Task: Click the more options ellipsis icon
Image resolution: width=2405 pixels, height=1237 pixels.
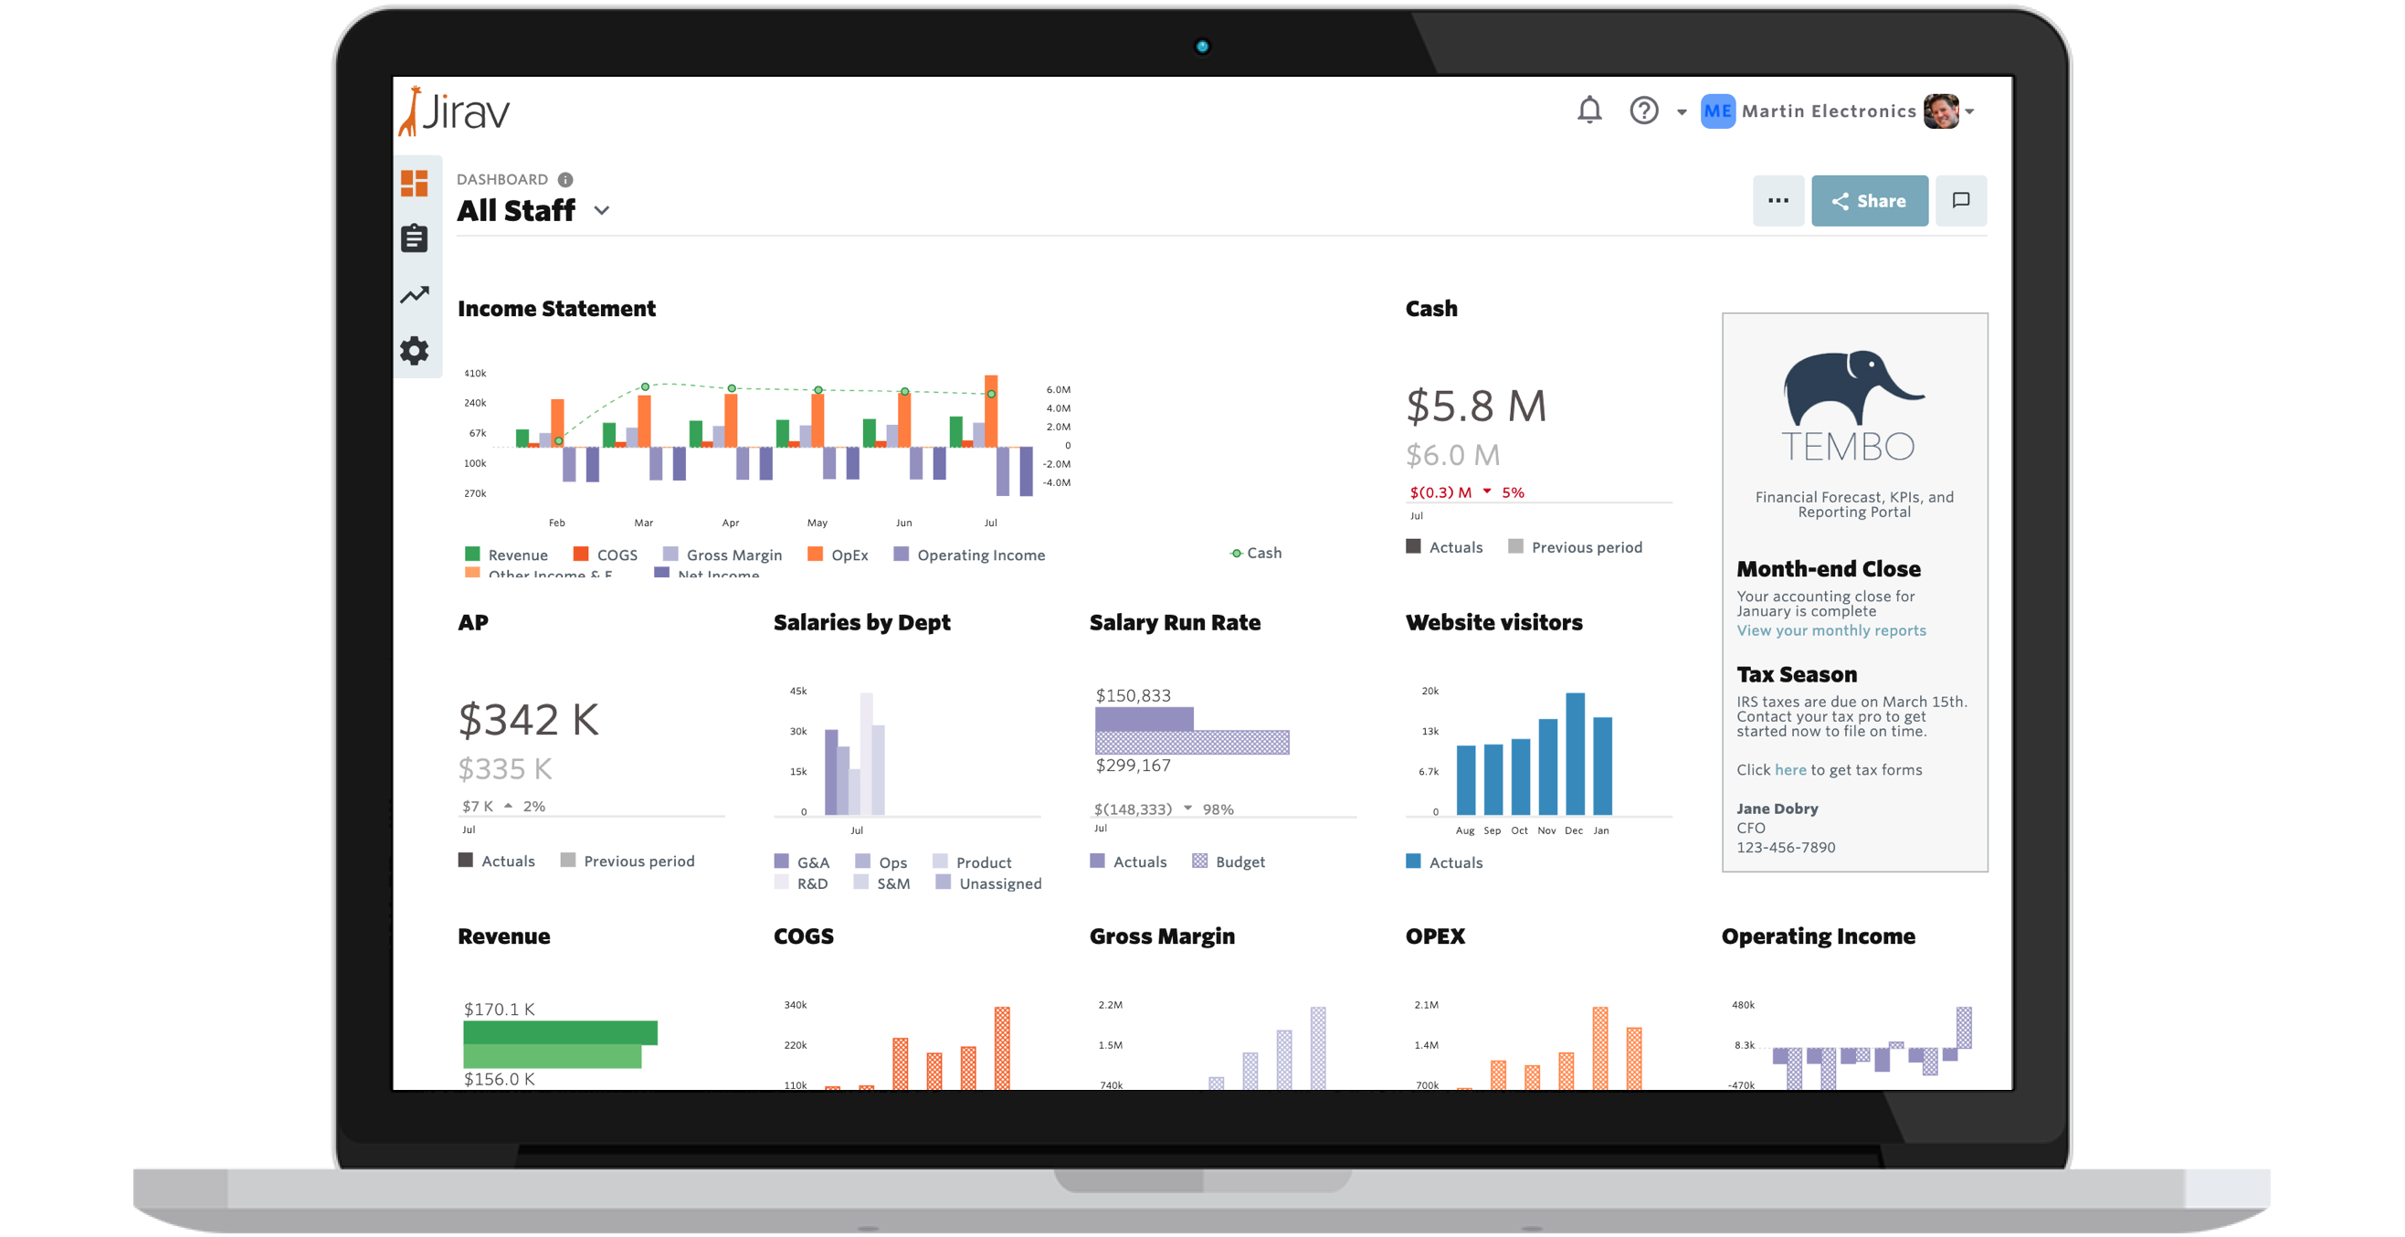Action: coord(1777,200)
